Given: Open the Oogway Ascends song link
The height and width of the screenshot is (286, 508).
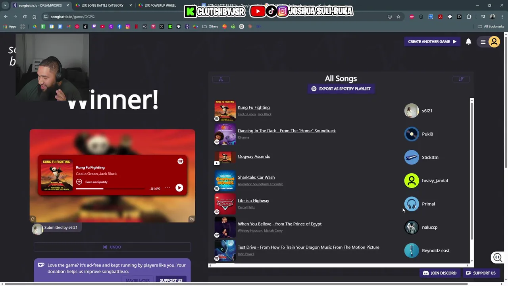Looking at the screenshot, I should 254,157.
